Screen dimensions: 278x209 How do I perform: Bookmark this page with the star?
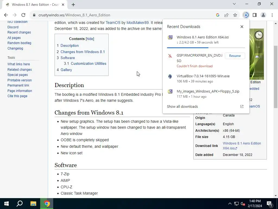point(235,15)
